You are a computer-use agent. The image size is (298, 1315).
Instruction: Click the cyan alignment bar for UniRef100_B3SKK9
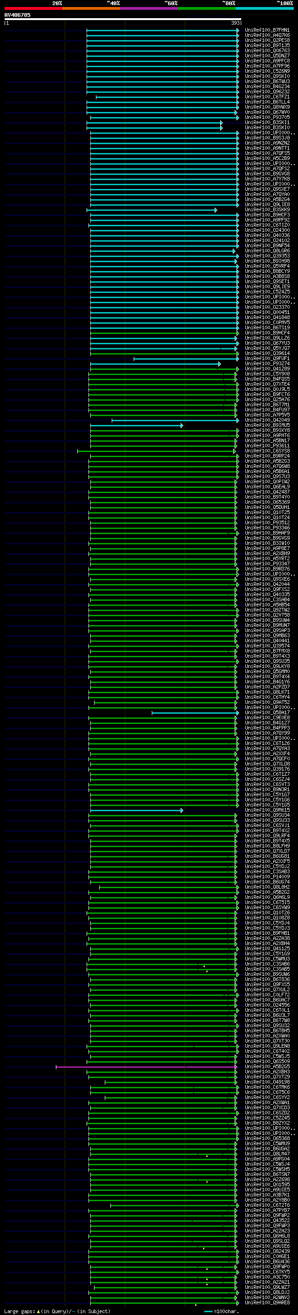(152, 210)
